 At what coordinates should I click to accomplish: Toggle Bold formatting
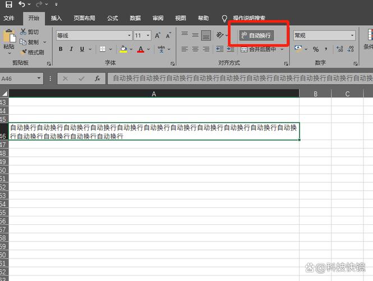[x=60, y=49]
